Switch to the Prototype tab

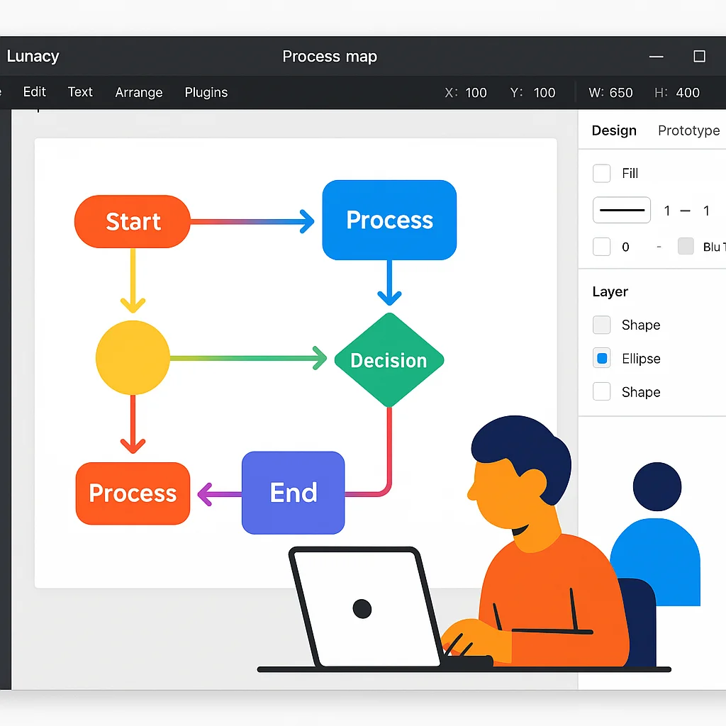point(688,130)
